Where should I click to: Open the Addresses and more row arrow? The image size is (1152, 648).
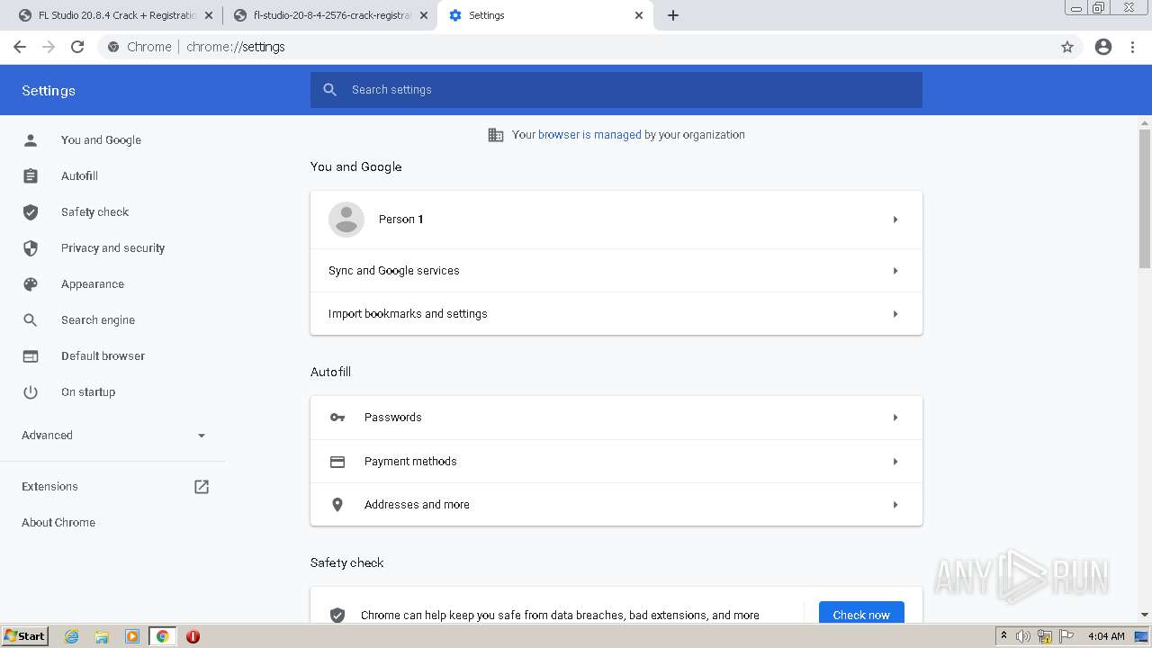(x=895, y=505)
